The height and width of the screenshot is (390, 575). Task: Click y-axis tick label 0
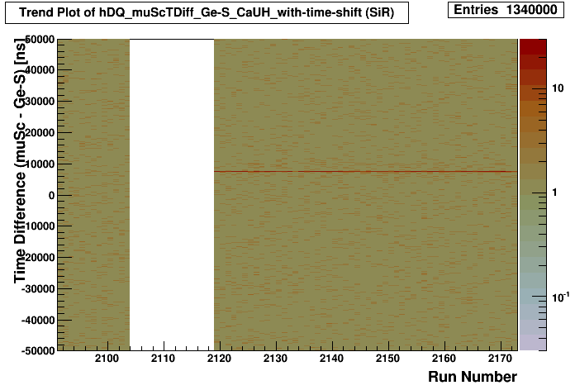(x=50, y=195)
